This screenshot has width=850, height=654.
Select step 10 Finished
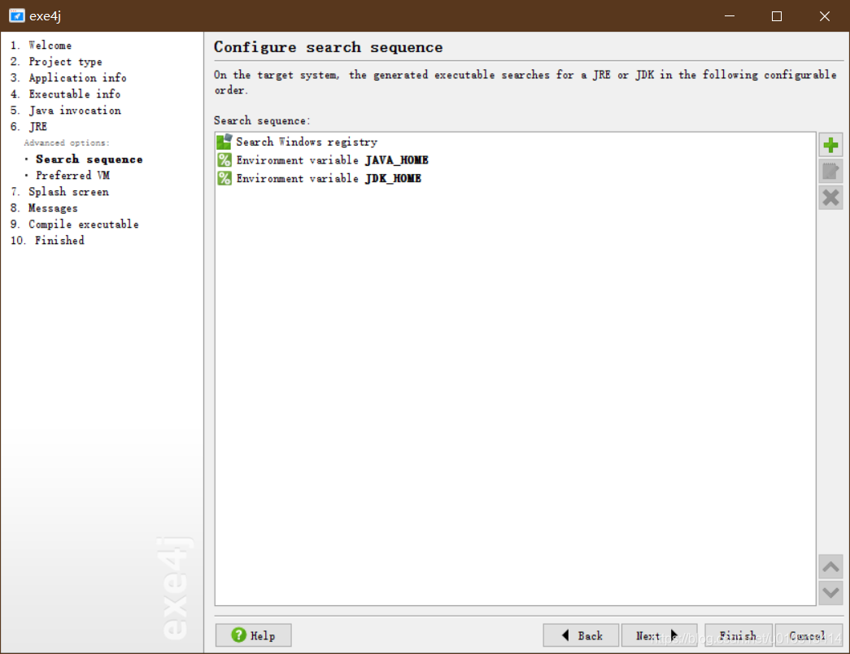48,241
